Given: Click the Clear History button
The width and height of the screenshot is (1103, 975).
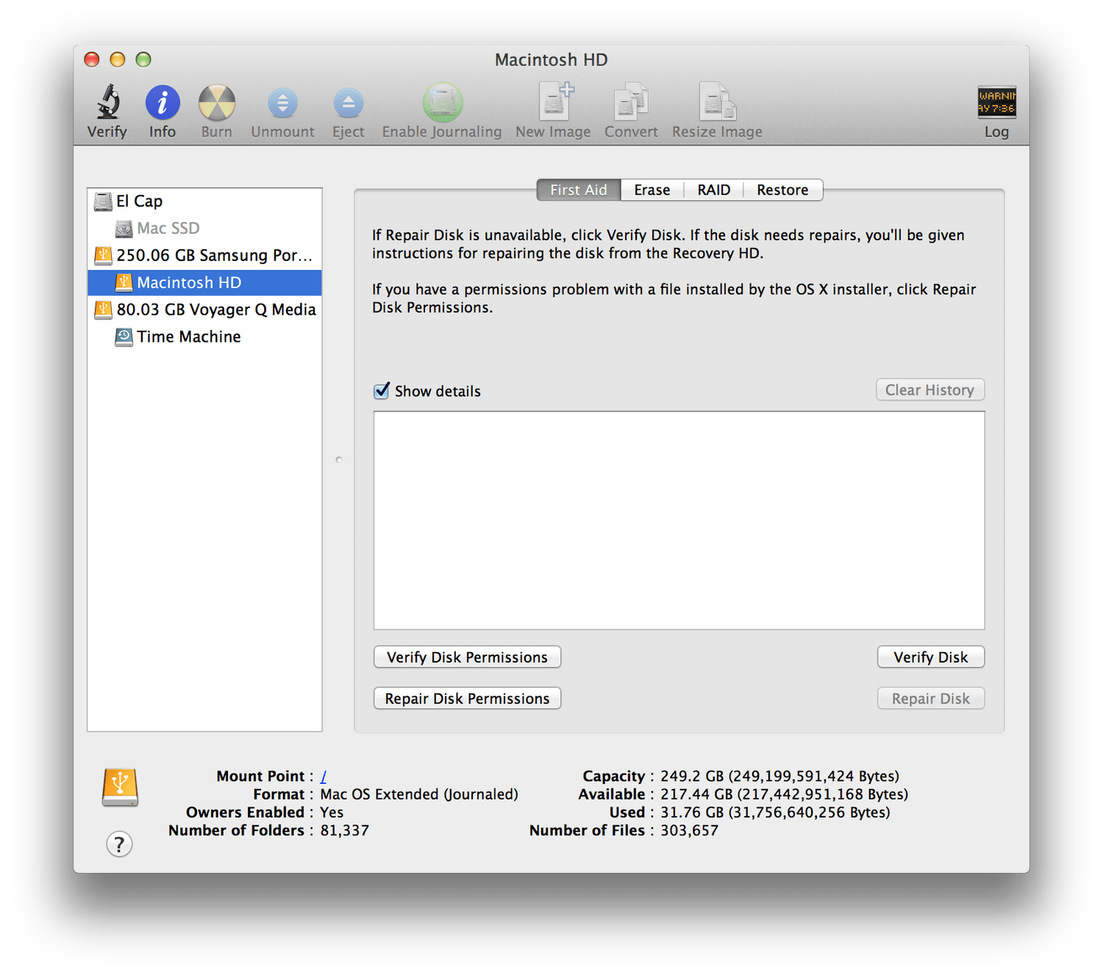Looking at the screenshot, I should click(x=930, y=390).
